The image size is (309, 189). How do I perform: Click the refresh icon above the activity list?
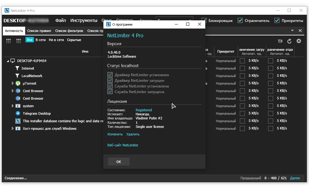(289, 41)
